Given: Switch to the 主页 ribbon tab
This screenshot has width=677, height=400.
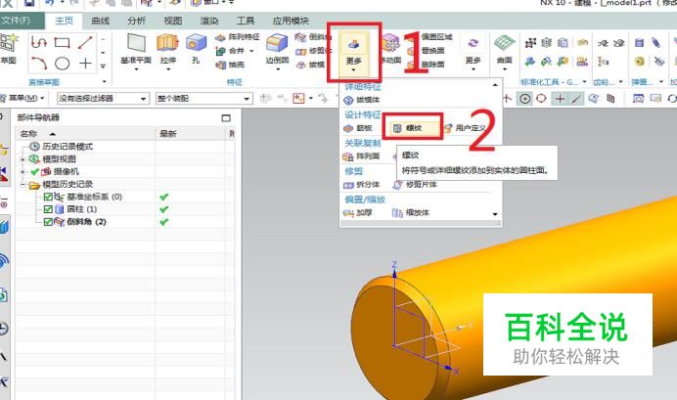Looking at the screenshot, I should pos(64,21).
